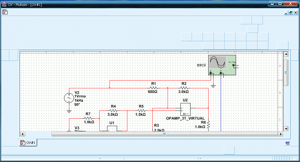Click resistor R1 in the schematic

pos(153,88)
